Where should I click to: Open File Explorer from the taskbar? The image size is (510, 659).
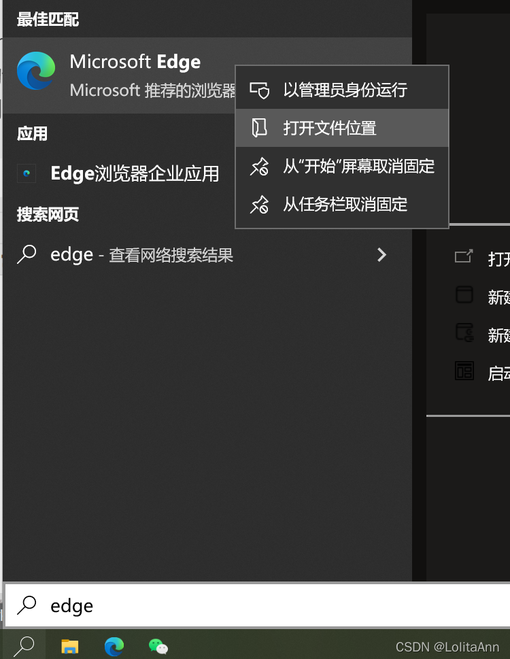70,646
